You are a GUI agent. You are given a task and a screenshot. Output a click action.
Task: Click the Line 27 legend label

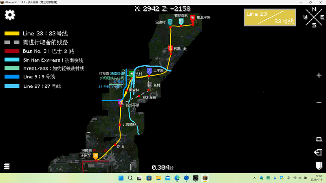tap(42, 86)
